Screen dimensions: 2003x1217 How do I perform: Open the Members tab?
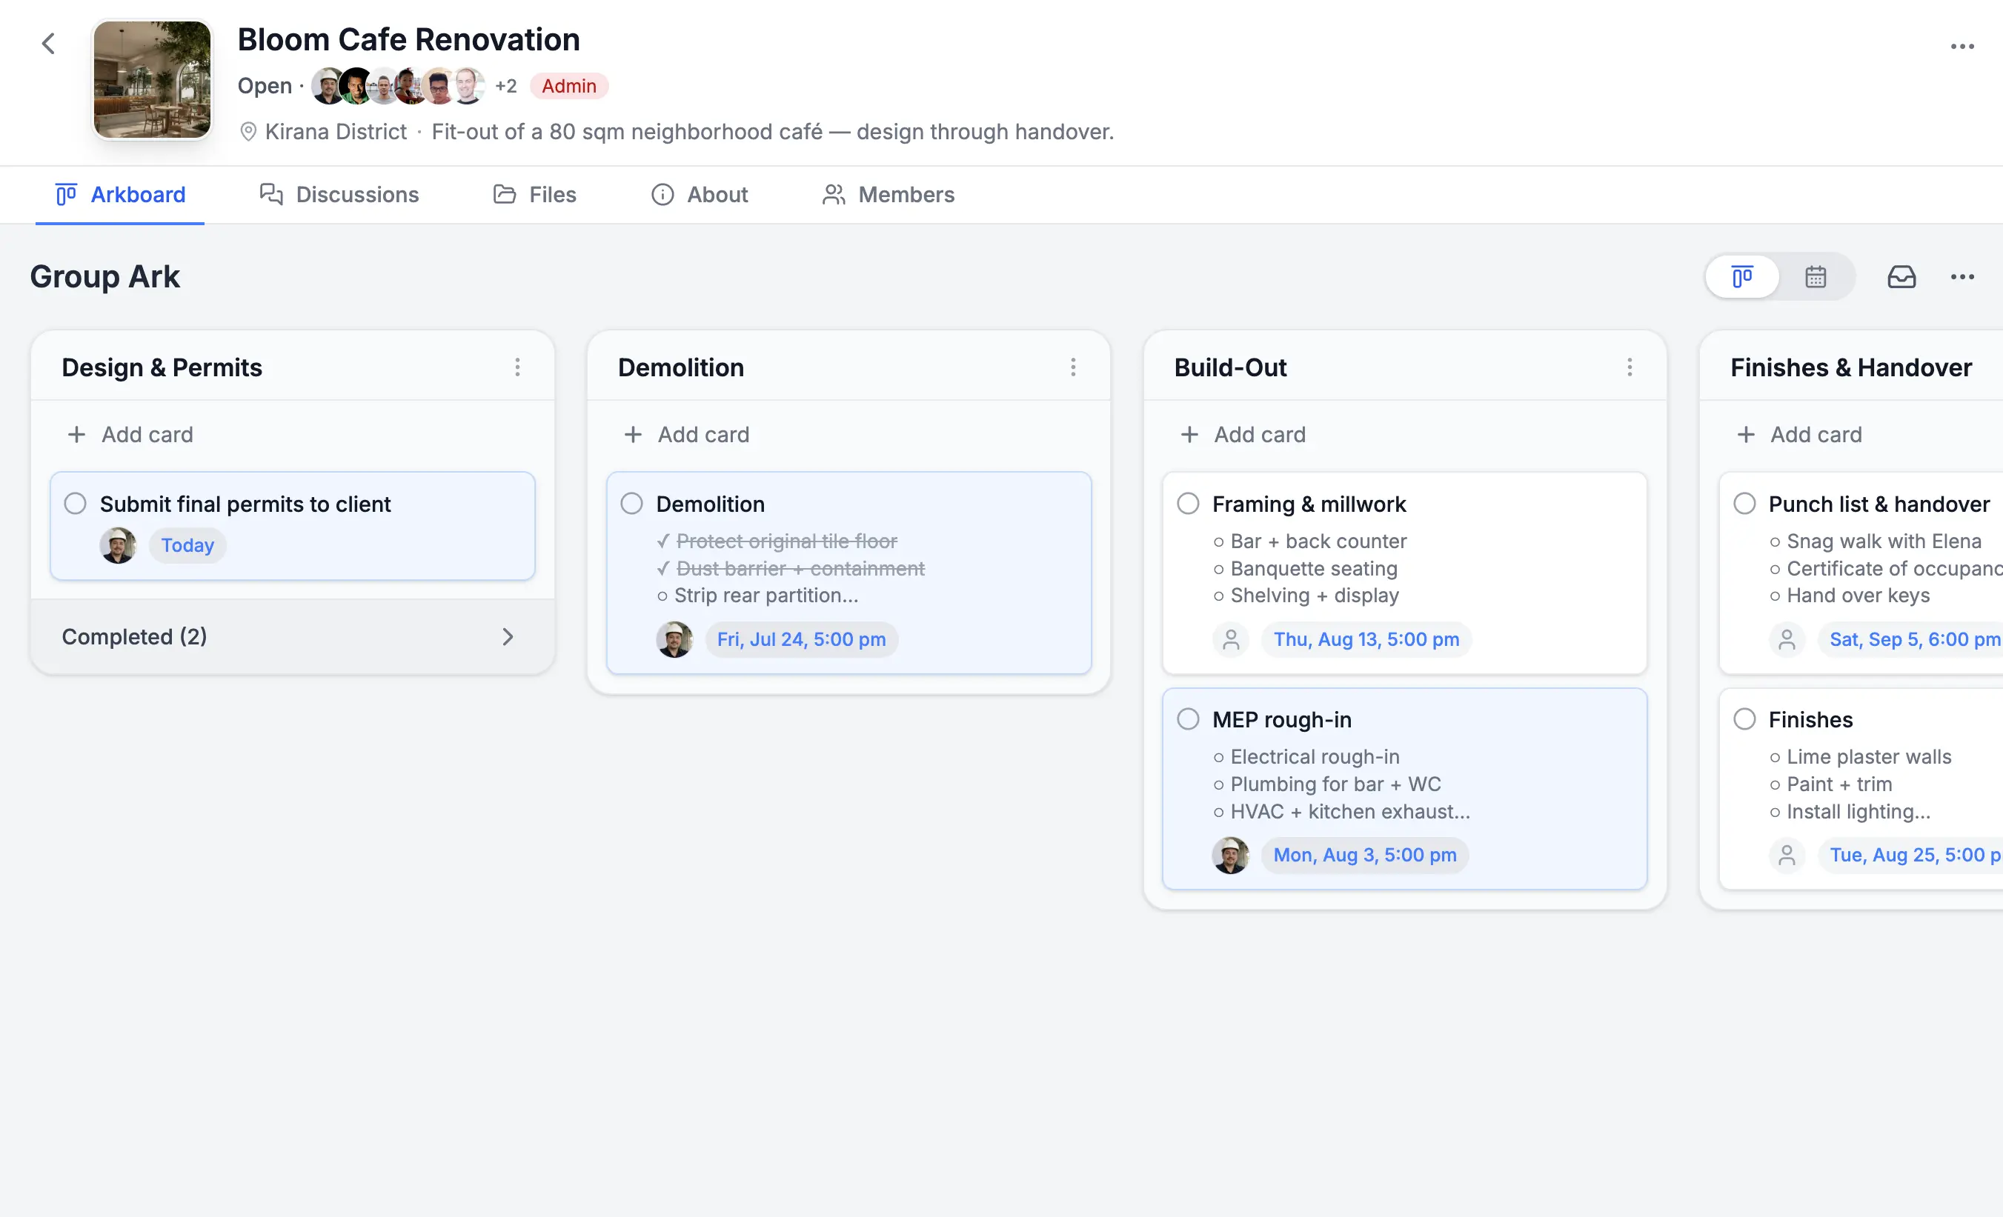point(888,195)
